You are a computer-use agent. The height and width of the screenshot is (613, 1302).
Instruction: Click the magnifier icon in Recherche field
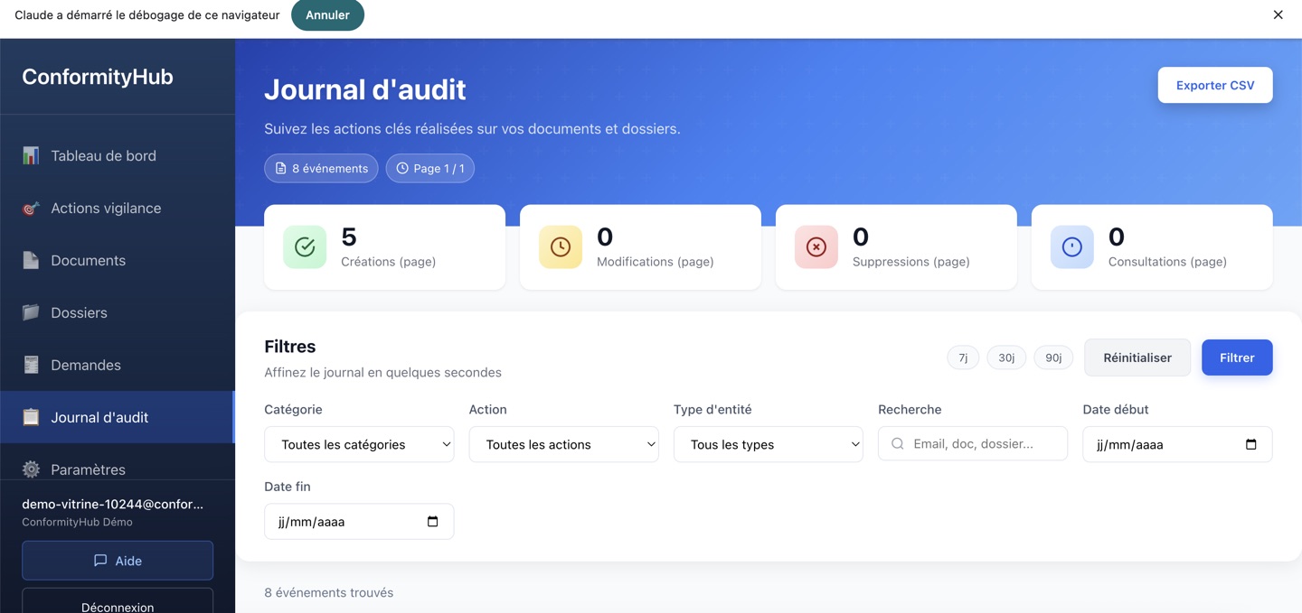[898, 444]
